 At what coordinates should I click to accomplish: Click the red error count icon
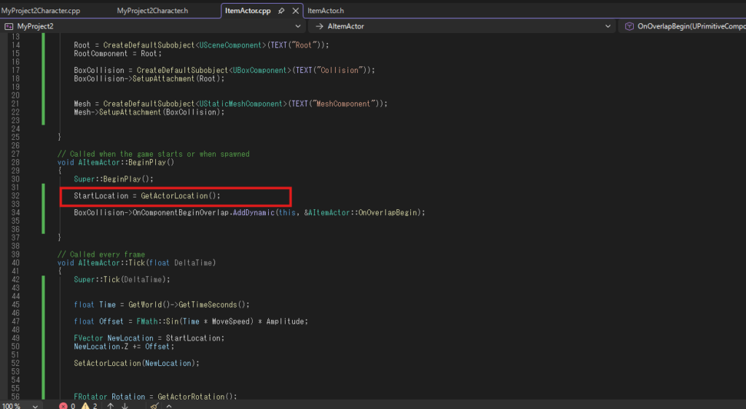(x=63, y=405)
